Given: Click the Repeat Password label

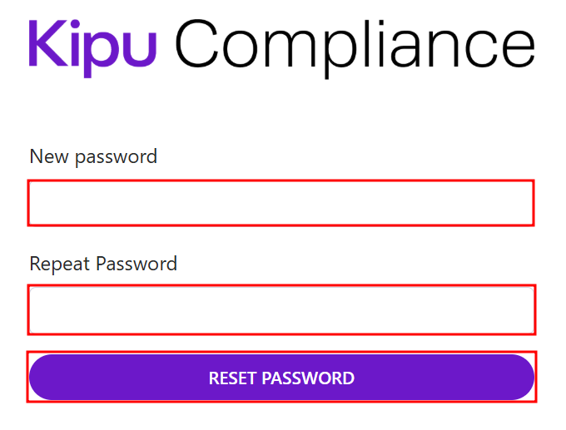Looking at the screenshot, I should tap(103, 264).
